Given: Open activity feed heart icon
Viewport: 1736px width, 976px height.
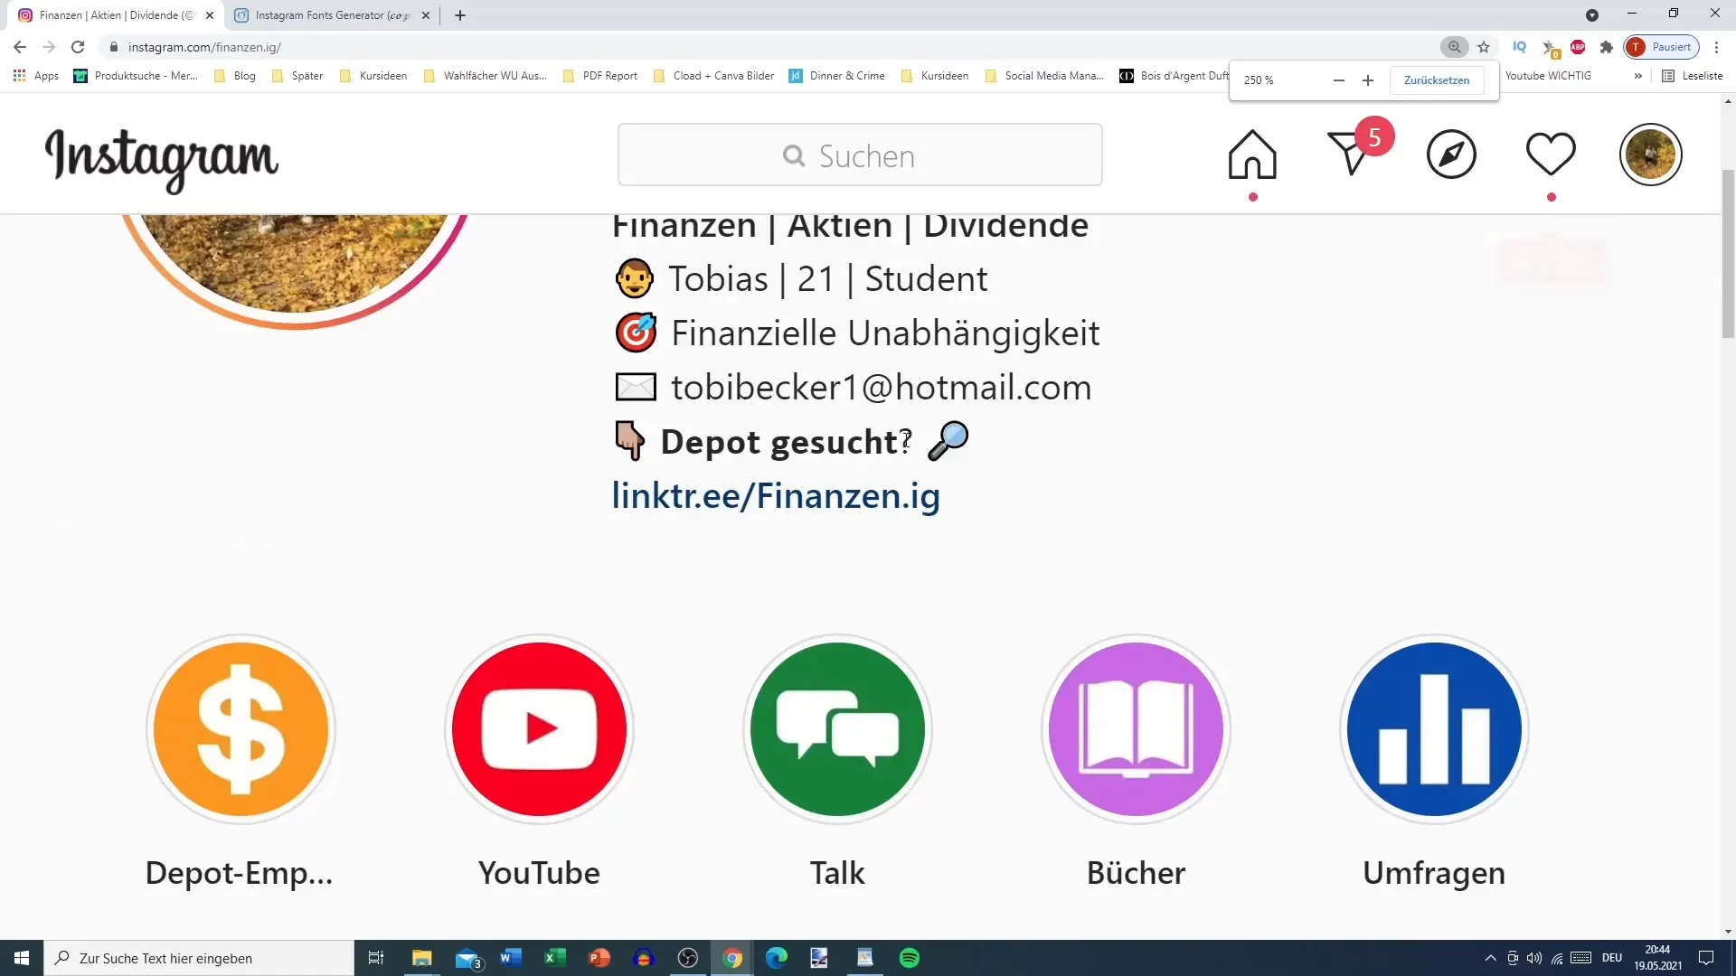Looking at the screenshot, I should 1551,154.
